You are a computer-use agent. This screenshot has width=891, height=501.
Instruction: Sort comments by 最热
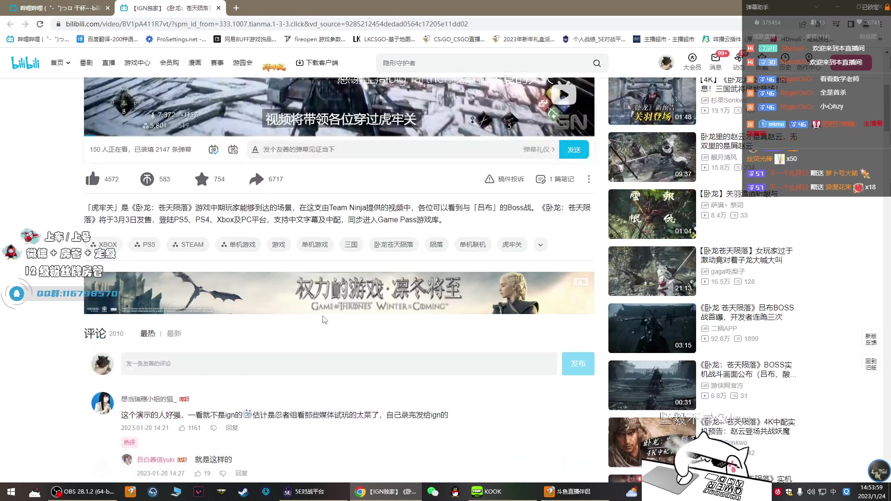click(x=148, y=334)
